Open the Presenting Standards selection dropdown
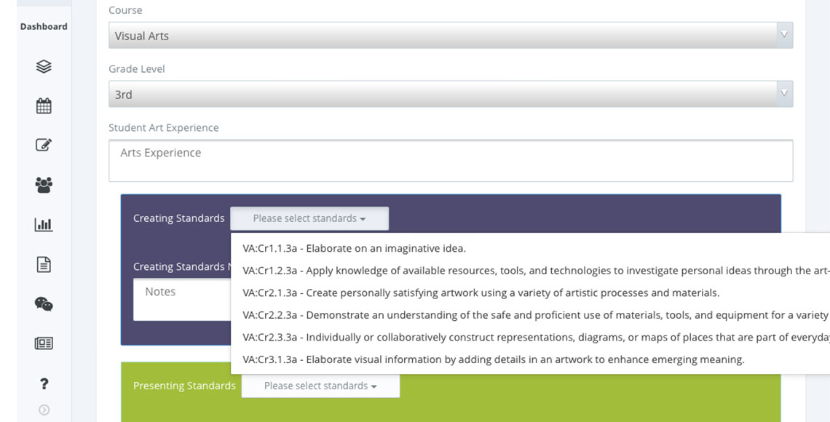The width and height of the screenshot is (830, 422). click(x=320, y=385)
